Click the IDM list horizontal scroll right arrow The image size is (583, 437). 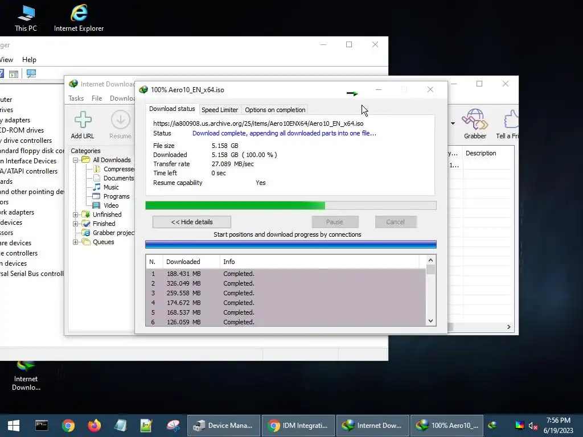[508, 327]
